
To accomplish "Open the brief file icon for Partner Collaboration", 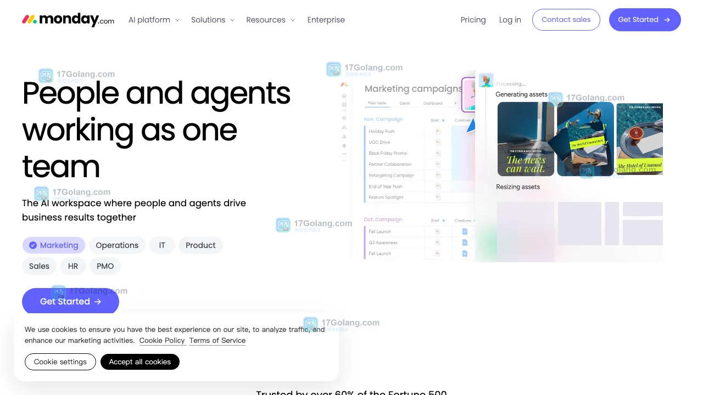I will coord(438,164).
